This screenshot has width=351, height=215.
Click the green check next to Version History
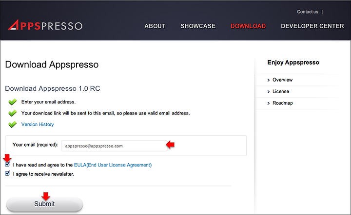pyautogui.click(x=13, y=124)
